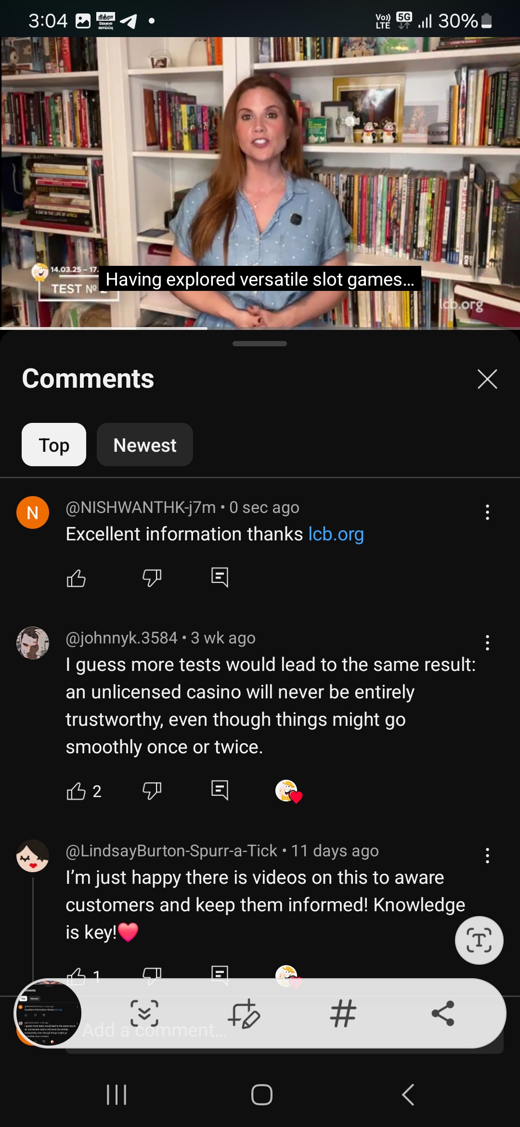Viewport: 520px width, 1127px height.
Task: Like the NISHWANTHK-j7m comment
Action: (76, 577)
